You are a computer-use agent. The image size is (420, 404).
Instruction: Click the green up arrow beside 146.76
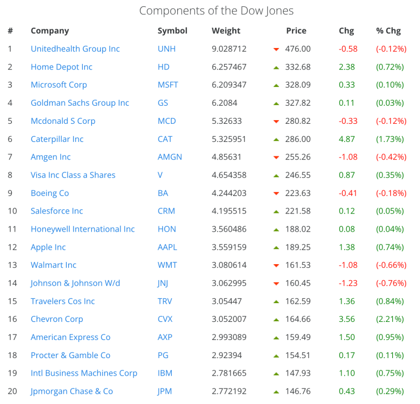(276, 392)
